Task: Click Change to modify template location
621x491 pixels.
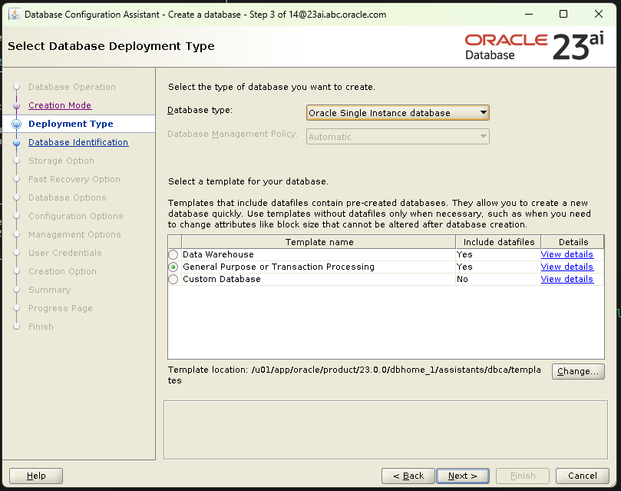Action: pos(577,371)
